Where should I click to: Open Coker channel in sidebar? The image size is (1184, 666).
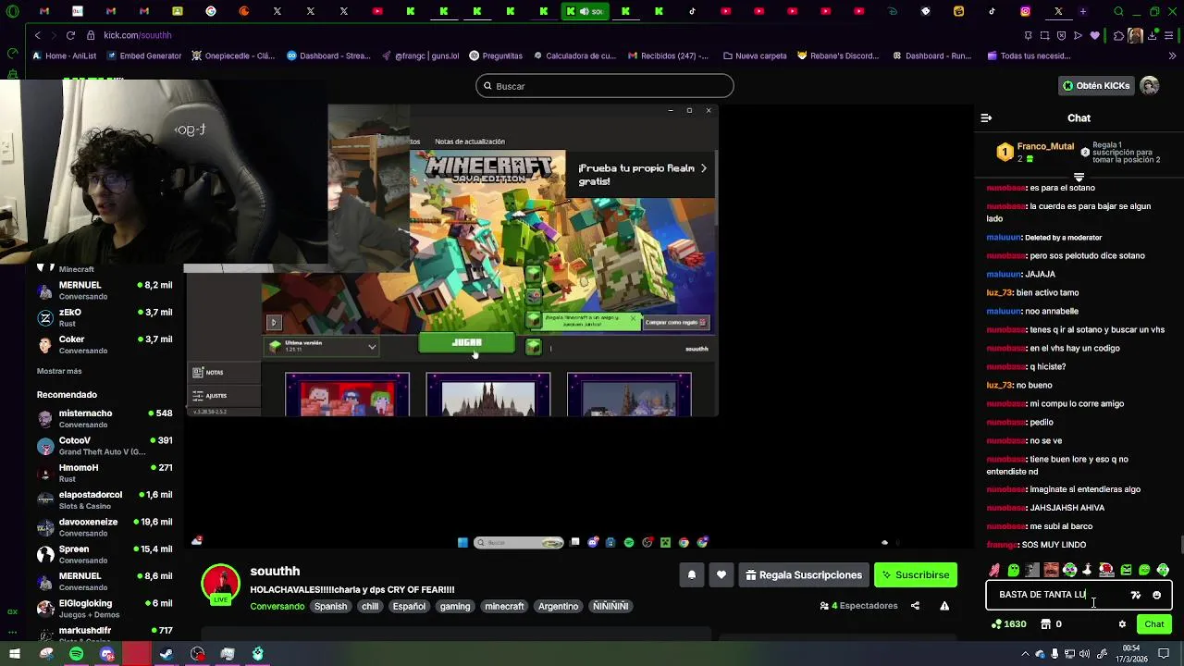(x=104, y=344)
